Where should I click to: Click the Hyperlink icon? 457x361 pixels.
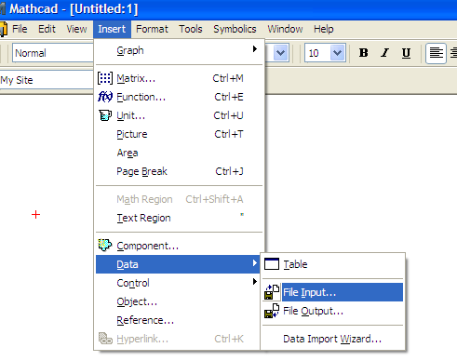(105, 339)
